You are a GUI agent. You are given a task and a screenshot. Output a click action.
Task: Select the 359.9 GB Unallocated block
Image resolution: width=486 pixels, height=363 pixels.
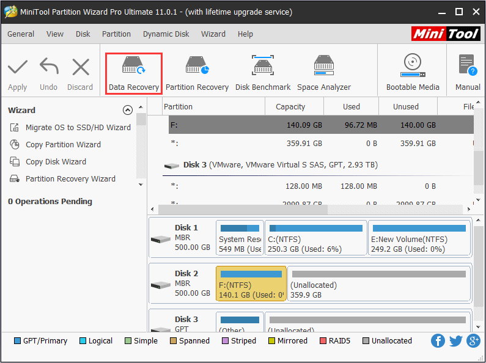(379, 284)
